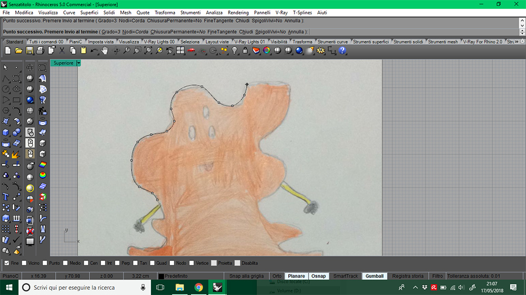
Task: Enable the Quad osnap checkbox
Action: (153, 263)
